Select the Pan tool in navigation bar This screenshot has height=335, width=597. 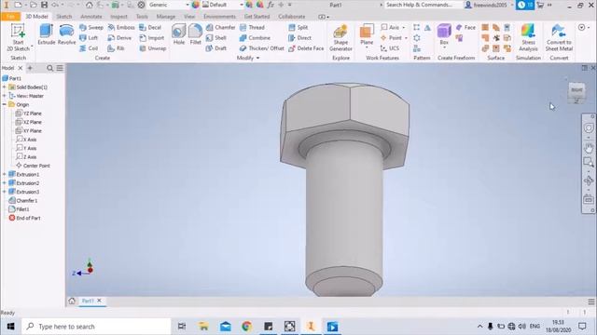point(589,148)
